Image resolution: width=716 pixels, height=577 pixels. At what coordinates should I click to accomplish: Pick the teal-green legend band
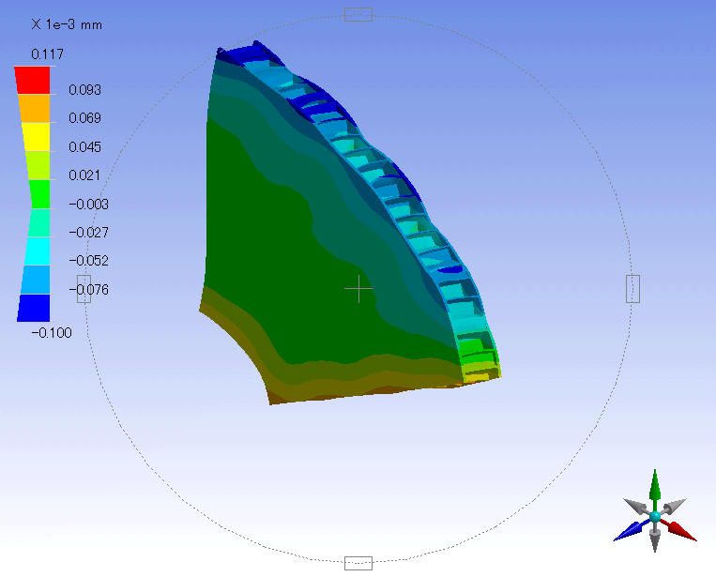tap(38, 222)
